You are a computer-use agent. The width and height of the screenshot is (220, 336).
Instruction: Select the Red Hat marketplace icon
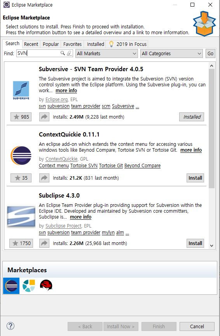tap(46, 285)
